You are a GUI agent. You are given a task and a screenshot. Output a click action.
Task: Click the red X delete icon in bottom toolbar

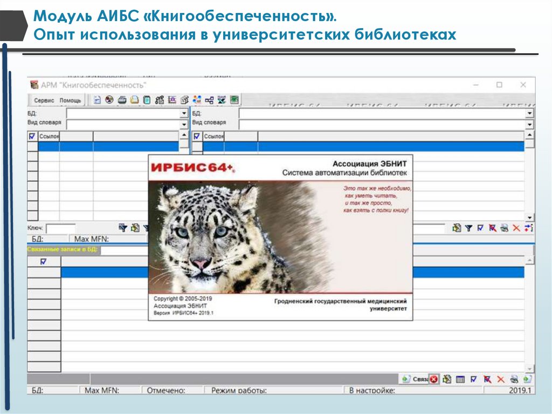point(501,379)
